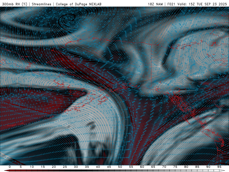The height and width of the screenshot is (172, 229).
Task: Click the "0" label on color scale
Action: click(10, 167)
